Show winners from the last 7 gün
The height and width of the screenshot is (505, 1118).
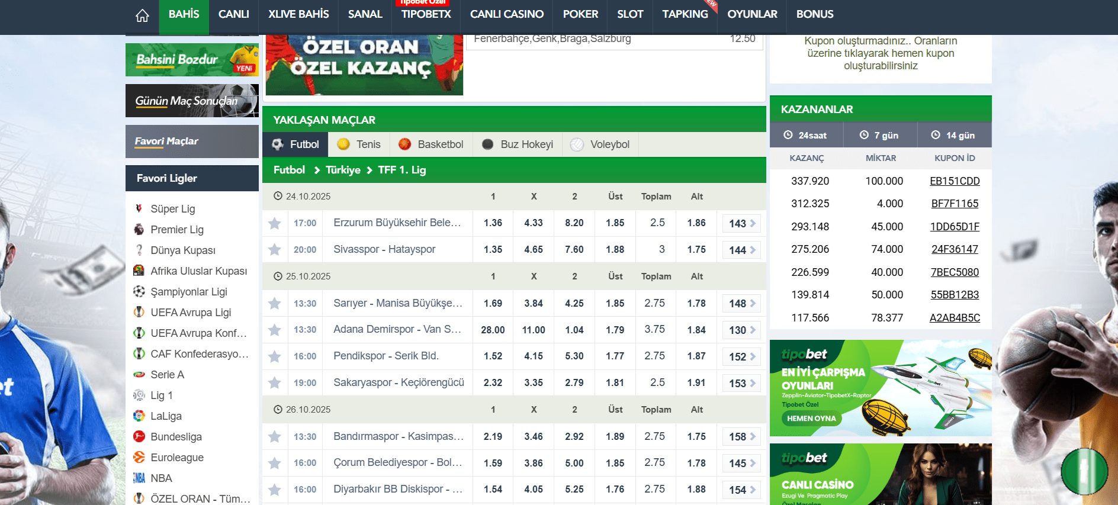pyautogui.click(x=880, y=135)
